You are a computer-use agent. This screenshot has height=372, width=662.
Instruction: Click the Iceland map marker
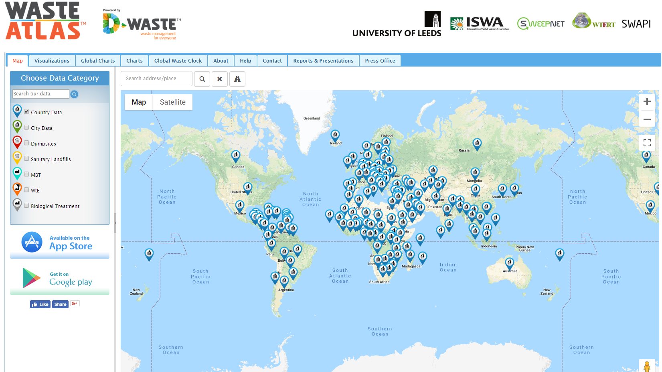point(335,136)
